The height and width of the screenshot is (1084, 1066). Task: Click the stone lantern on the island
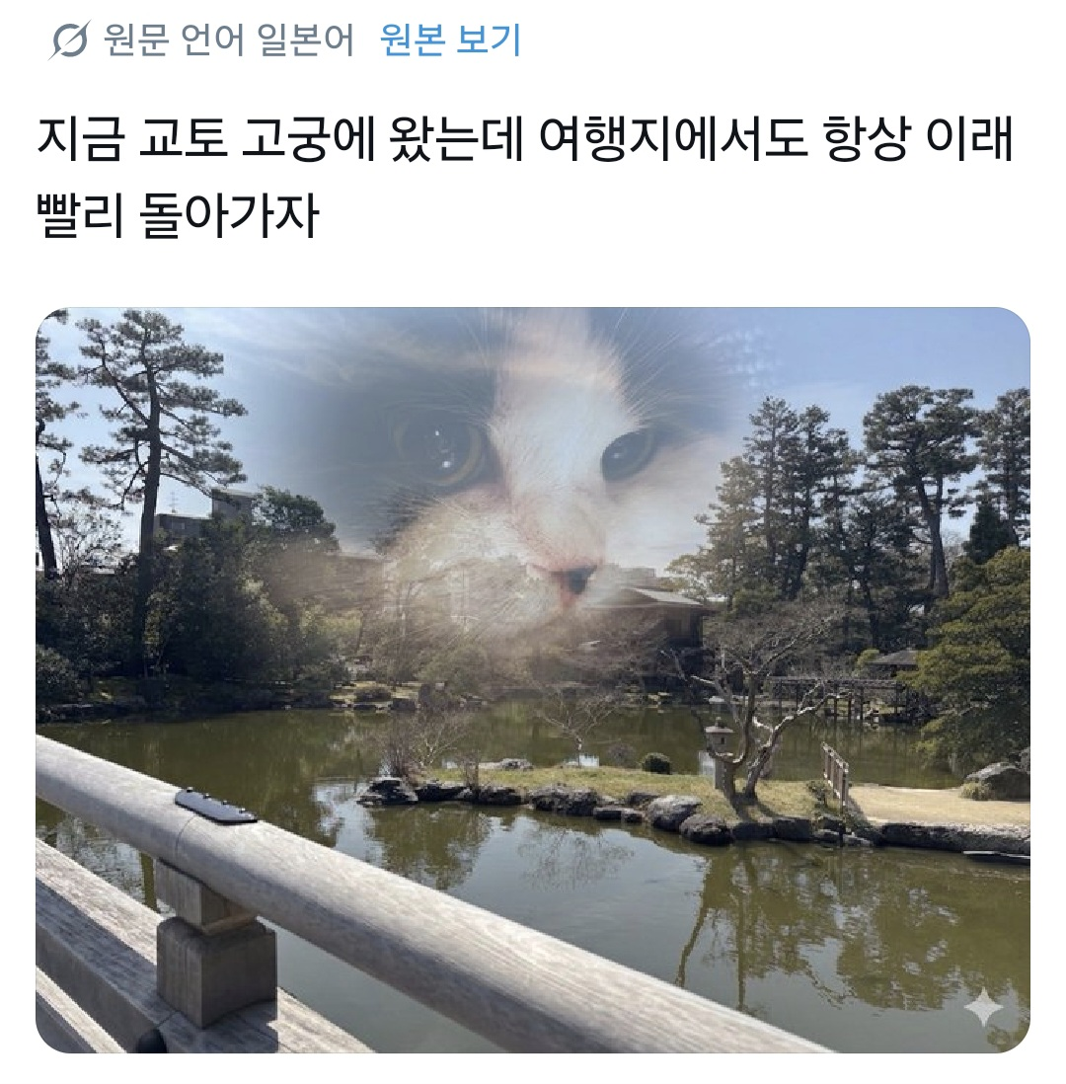719,753
